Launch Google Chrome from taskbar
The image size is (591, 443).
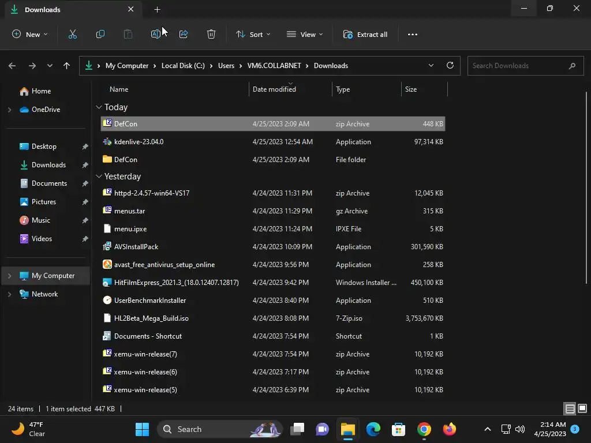[x=424, y=429]
